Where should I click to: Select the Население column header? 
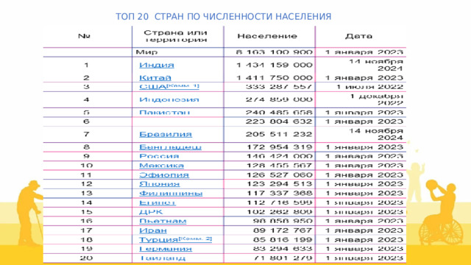coord(267,36)
